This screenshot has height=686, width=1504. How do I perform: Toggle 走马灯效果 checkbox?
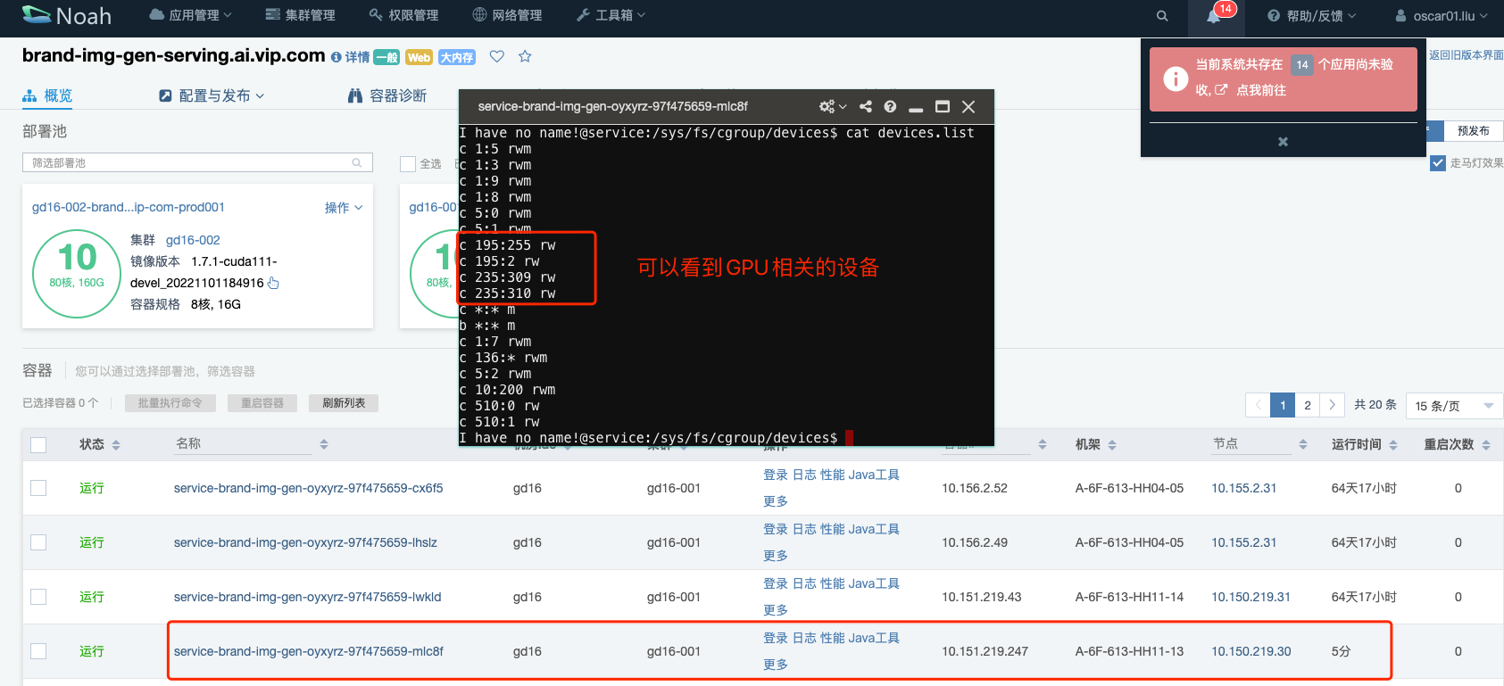(x=1438, y=163)
